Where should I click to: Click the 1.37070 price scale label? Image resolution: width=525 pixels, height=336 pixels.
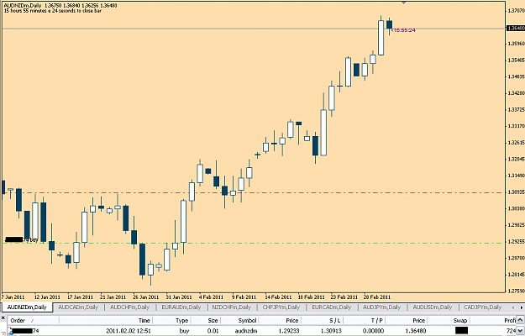(x=516, y=11)
